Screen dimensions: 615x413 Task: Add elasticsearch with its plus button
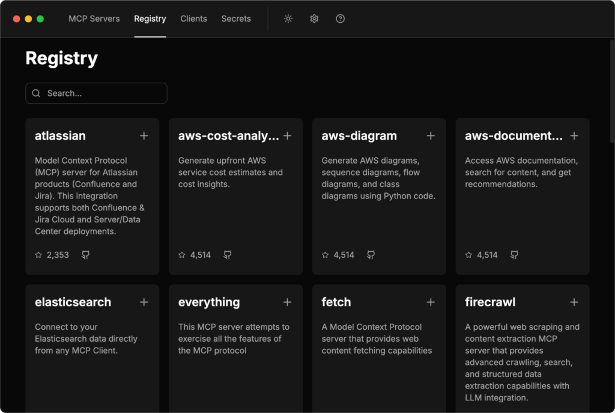pos(144,302)
